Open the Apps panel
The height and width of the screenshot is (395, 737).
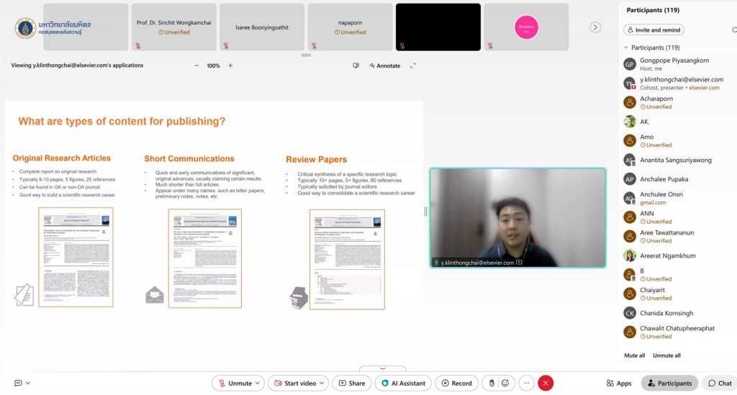619,383
